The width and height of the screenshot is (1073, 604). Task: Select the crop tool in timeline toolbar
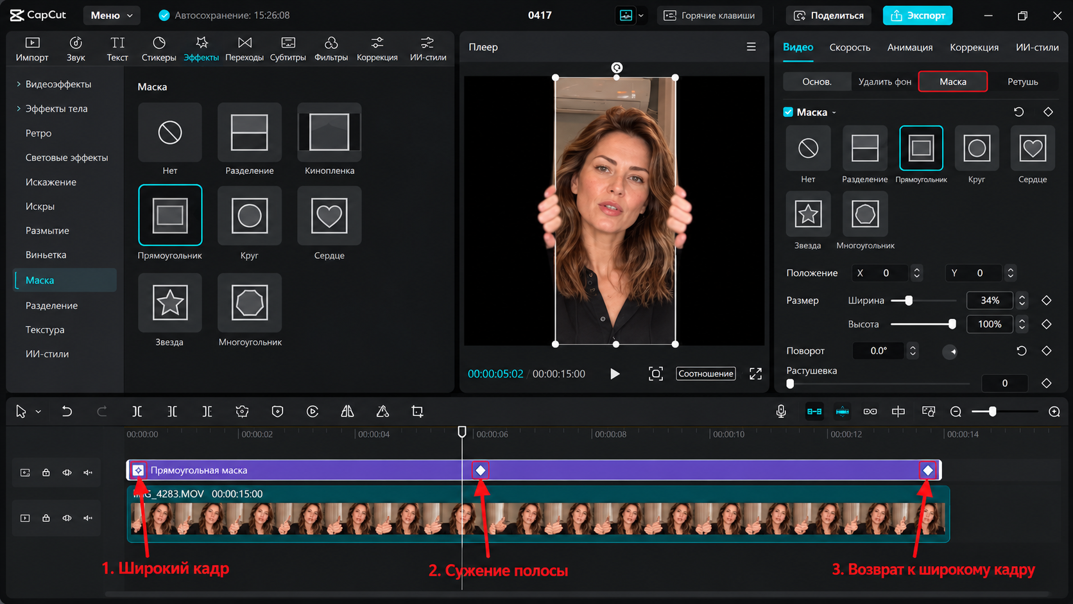point(417,411)
